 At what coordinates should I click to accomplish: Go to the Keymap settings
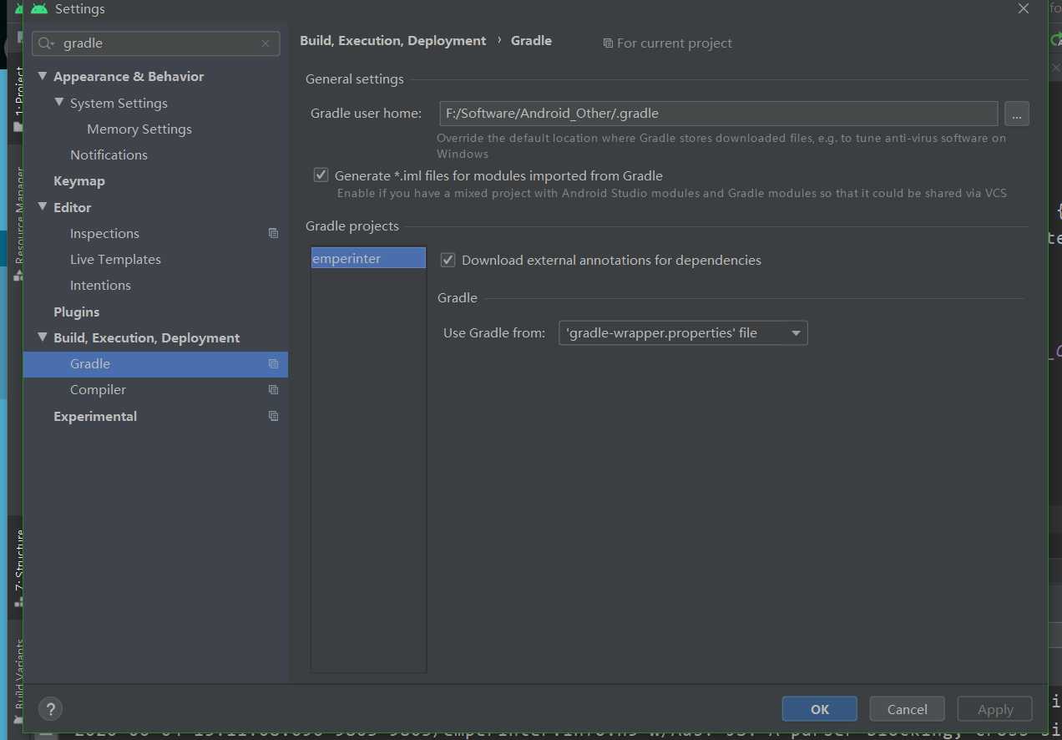click(x=79, y=180)
